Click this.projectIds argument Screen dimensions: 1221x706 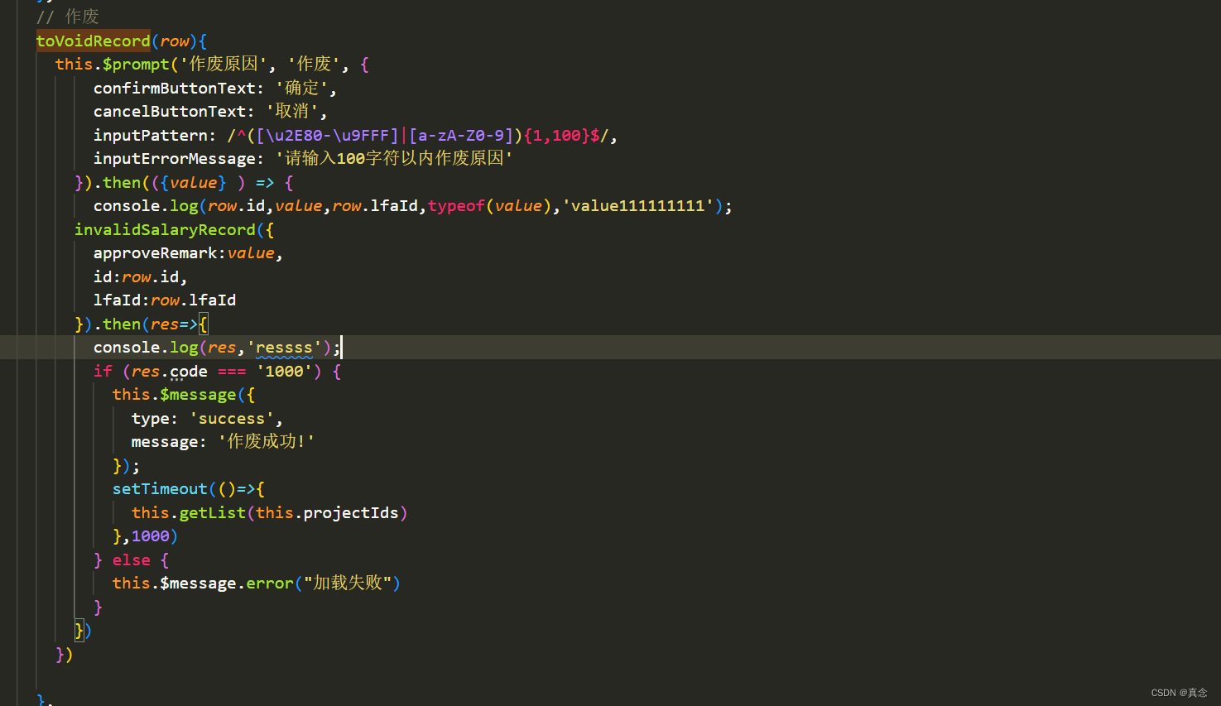(327, 512)
